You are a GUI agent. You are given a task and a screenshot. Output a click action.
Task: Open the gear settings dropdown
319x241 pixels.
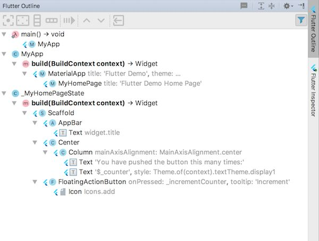[x=288, y=6]
